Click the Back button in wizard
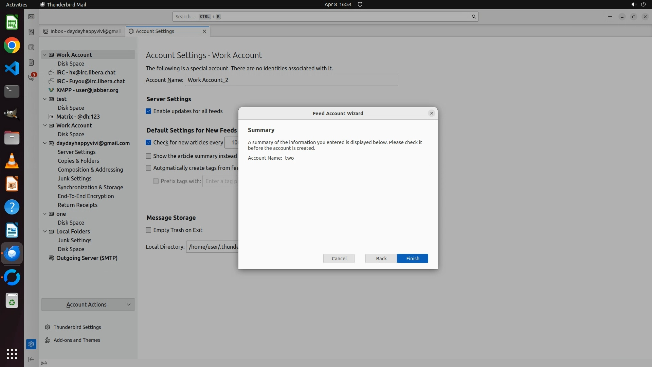The width and height of the screenshot is (652, 367). click(381, 259)
